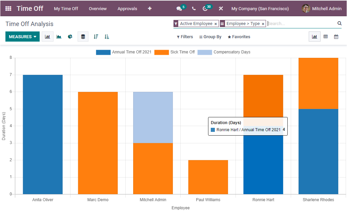Remove the Active Employee filter
Viewport: 347px width, 212px height.
point(216,24)
